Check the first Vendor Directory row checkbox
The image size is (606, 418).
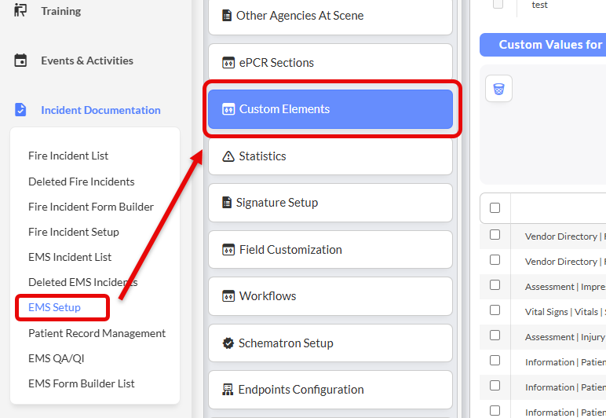(x=495, y=235)
